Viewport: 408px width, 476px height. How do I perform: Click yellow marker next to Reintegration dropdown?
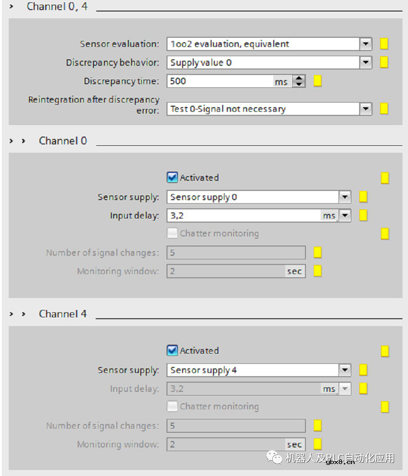click(384, 109)
